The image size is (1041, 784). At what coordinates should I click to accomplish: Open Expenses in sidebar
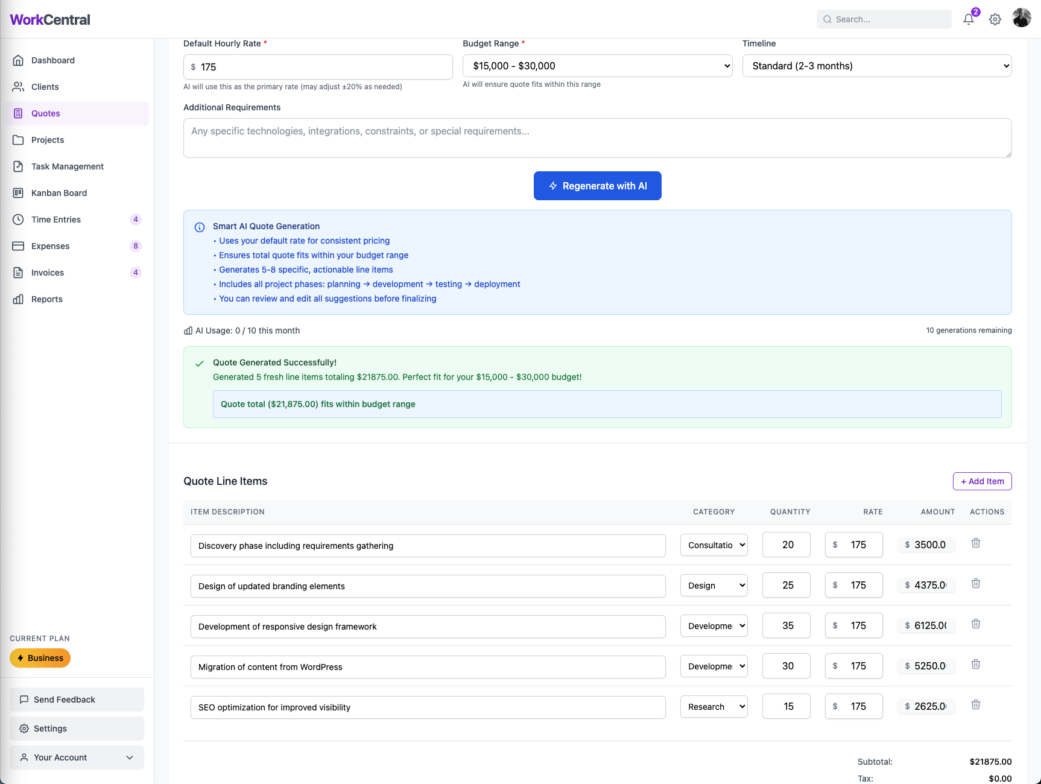pyautogui.click(x=77, y=246)
